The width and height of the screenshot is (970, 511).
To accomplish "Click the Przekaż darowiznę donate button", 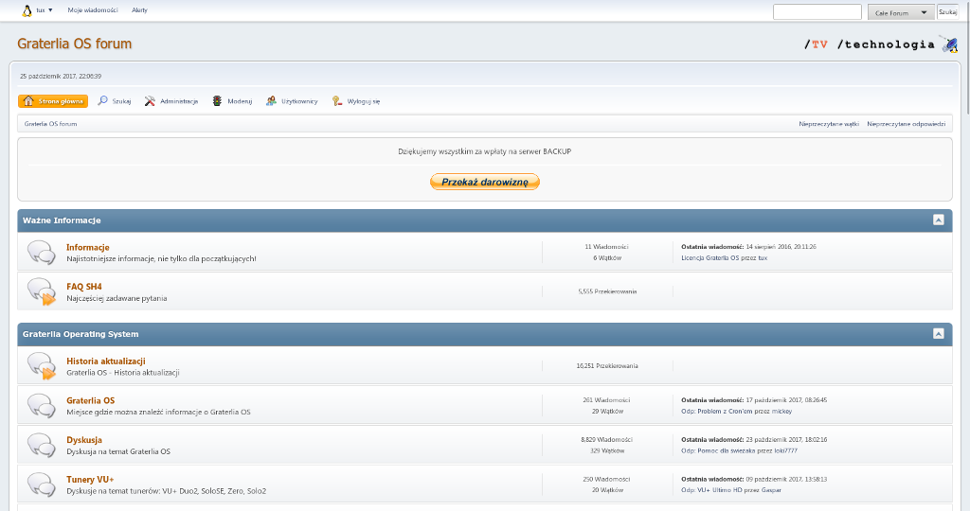I will (485, 182).
